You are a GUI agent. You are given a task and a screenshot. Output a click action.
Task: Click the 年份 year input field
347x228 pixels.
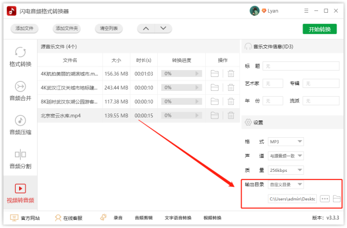click(272, 101)
